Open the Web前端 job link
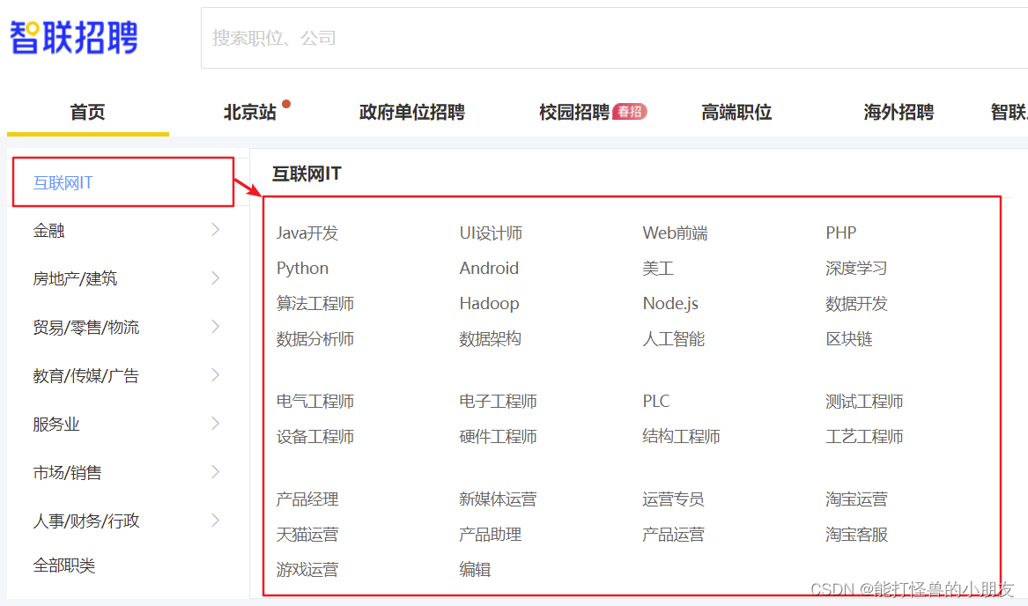 click(x=675, y=233)
